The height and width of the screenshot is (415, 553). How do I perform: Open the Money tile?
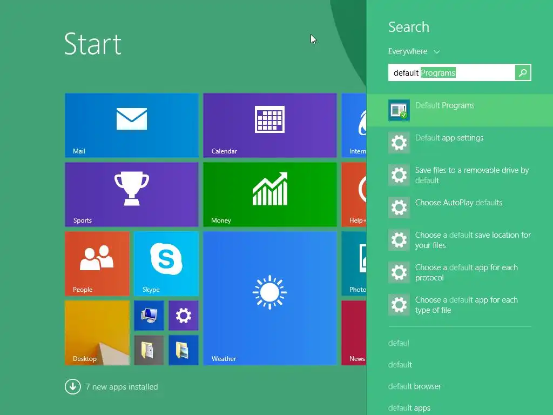point(270,194)
